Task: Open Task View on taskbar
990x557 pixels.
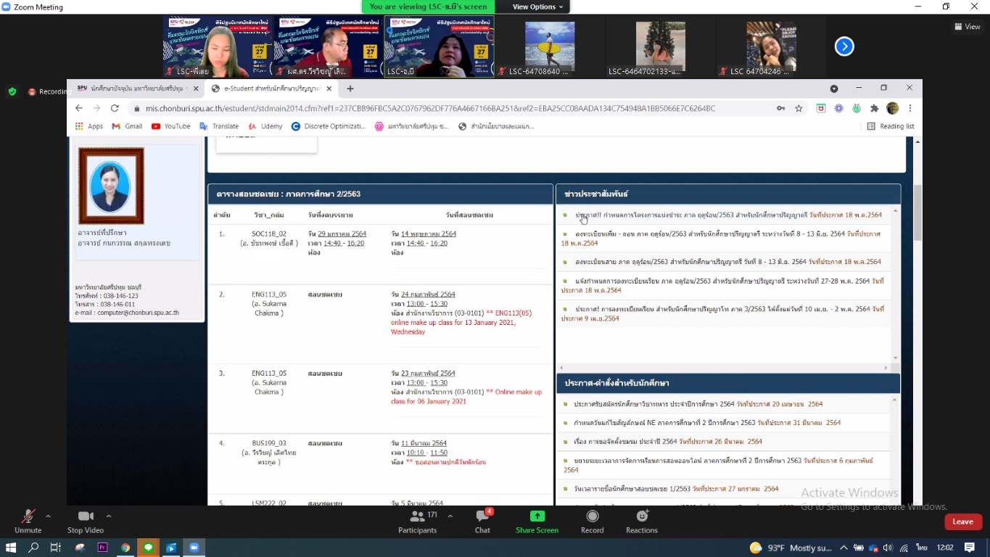Action: 56,548
